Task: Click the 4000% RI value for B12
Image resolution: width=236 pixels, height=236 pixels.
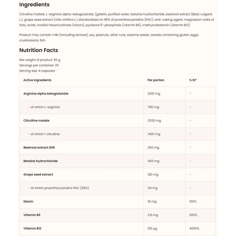Action: pos(194,228)
